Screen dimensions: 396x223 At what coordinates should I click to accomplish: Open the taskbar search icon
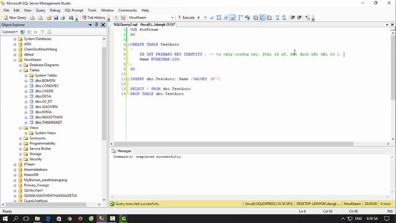pos(15,219)
